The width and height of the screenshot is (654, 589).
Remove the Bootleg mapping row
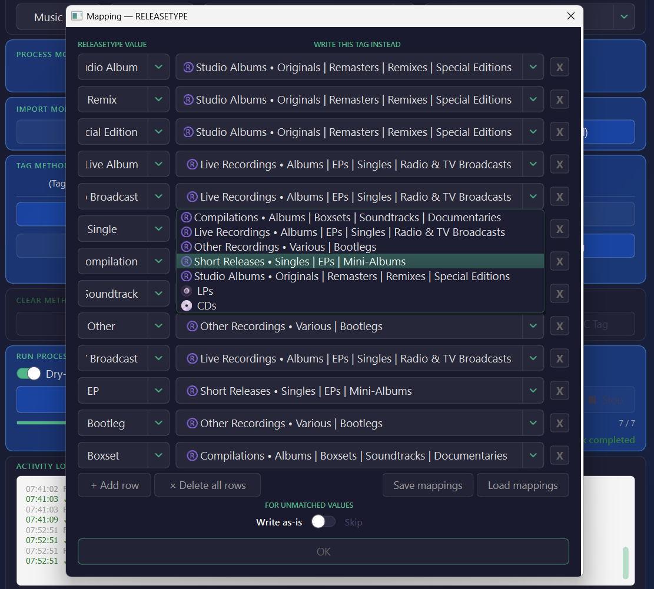click(x=559, y=423)
